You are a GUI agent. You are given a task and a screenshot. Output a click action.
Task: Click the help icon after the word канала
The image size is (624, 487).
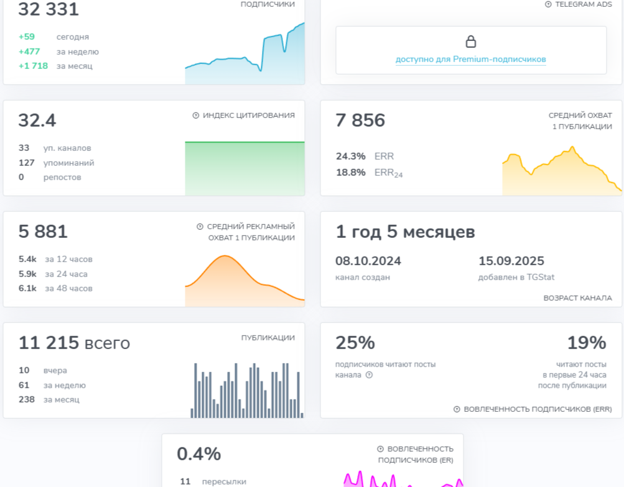tap(370, 375)
